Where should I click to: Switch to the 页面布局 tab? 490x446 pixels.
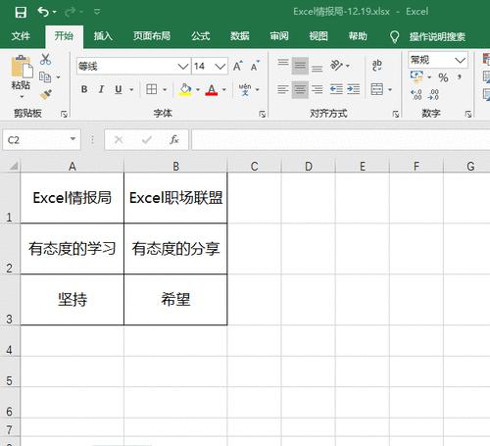coord(152,36)
